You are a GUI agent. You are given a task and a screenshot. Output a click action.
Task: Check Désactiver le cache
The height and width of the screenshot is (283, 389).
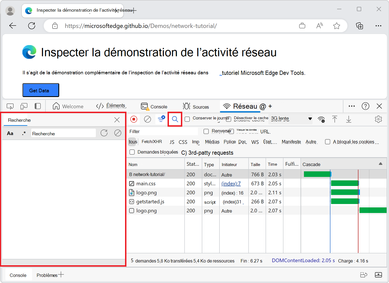(228, 119)
